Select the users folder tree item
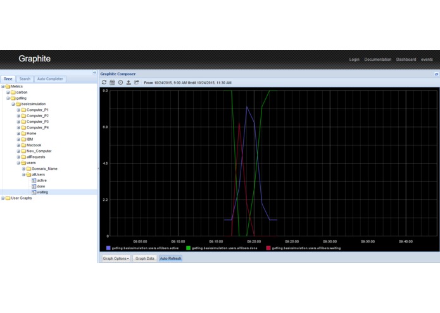 point(31,163)
